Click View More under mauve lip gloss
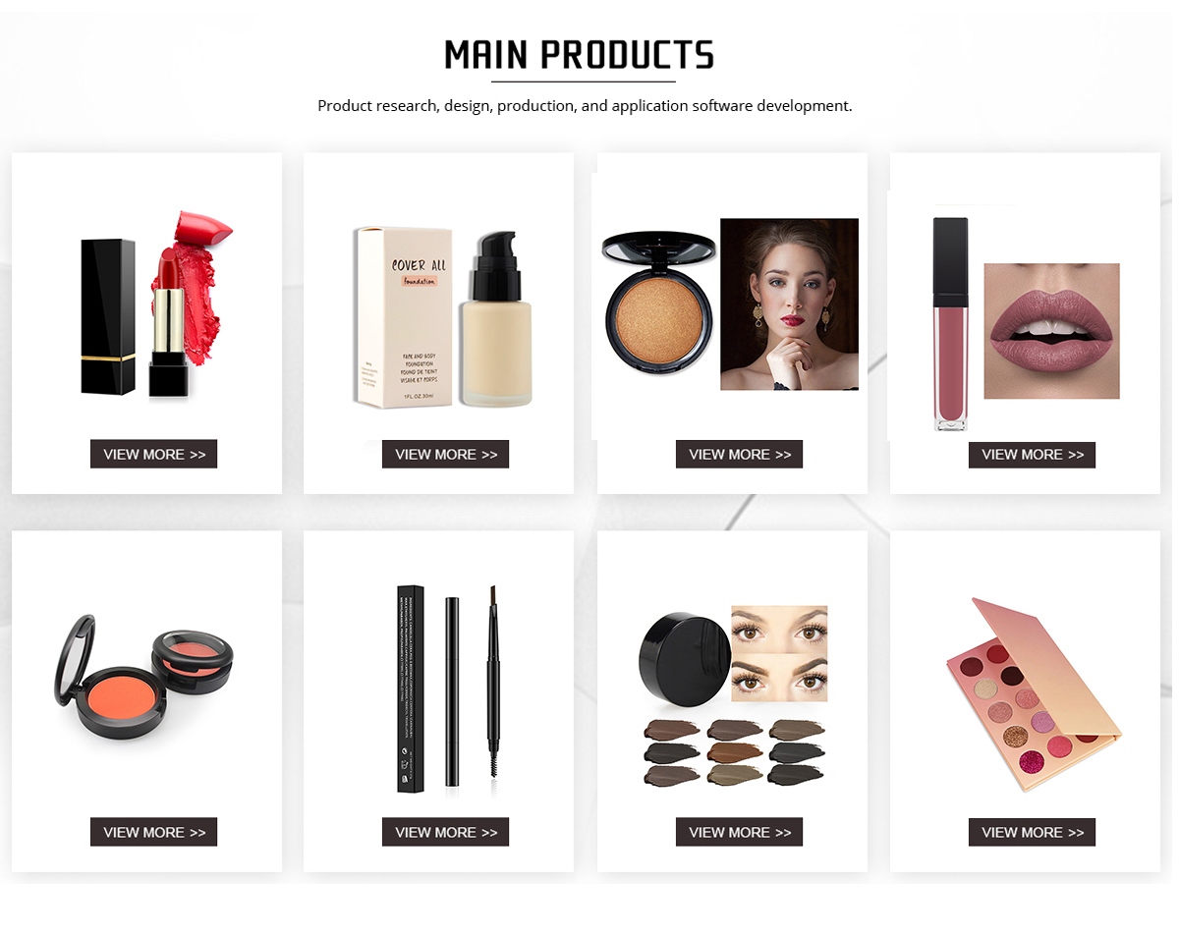This screenshot has height=937, width=1179. [x=1032, y=454]
